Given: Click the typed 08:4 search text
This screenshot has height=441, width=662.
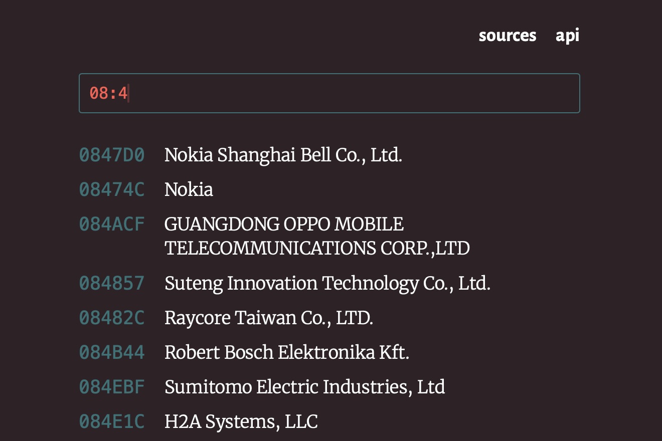Looking at the screenshot, I should pos(108,93).
